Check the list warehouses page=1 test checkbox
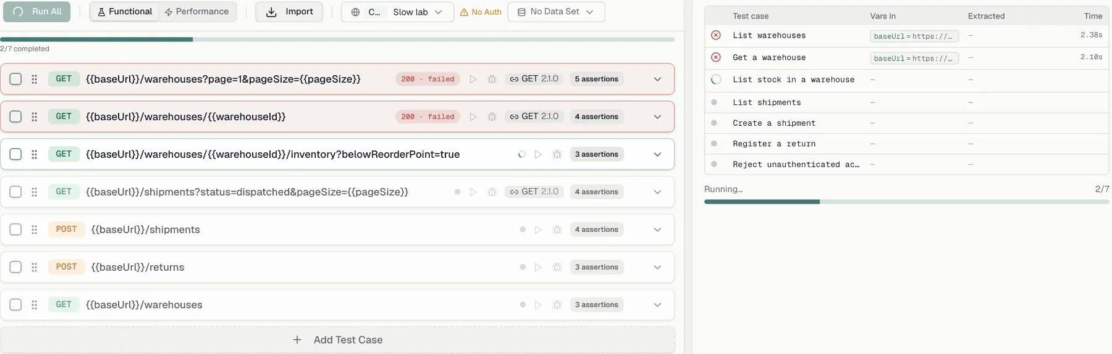The image size is (1112, 354). (x=16, y=79)
